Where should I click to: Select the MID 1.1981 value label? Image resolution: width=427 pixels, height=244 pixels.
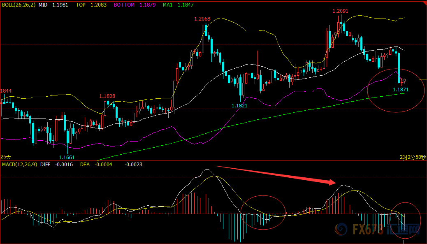click(53, 5)
